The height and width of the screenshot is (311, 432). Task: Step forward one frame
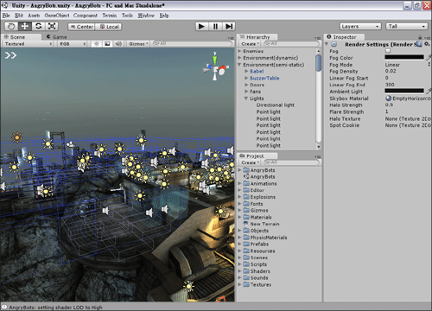tap(229, 27)
